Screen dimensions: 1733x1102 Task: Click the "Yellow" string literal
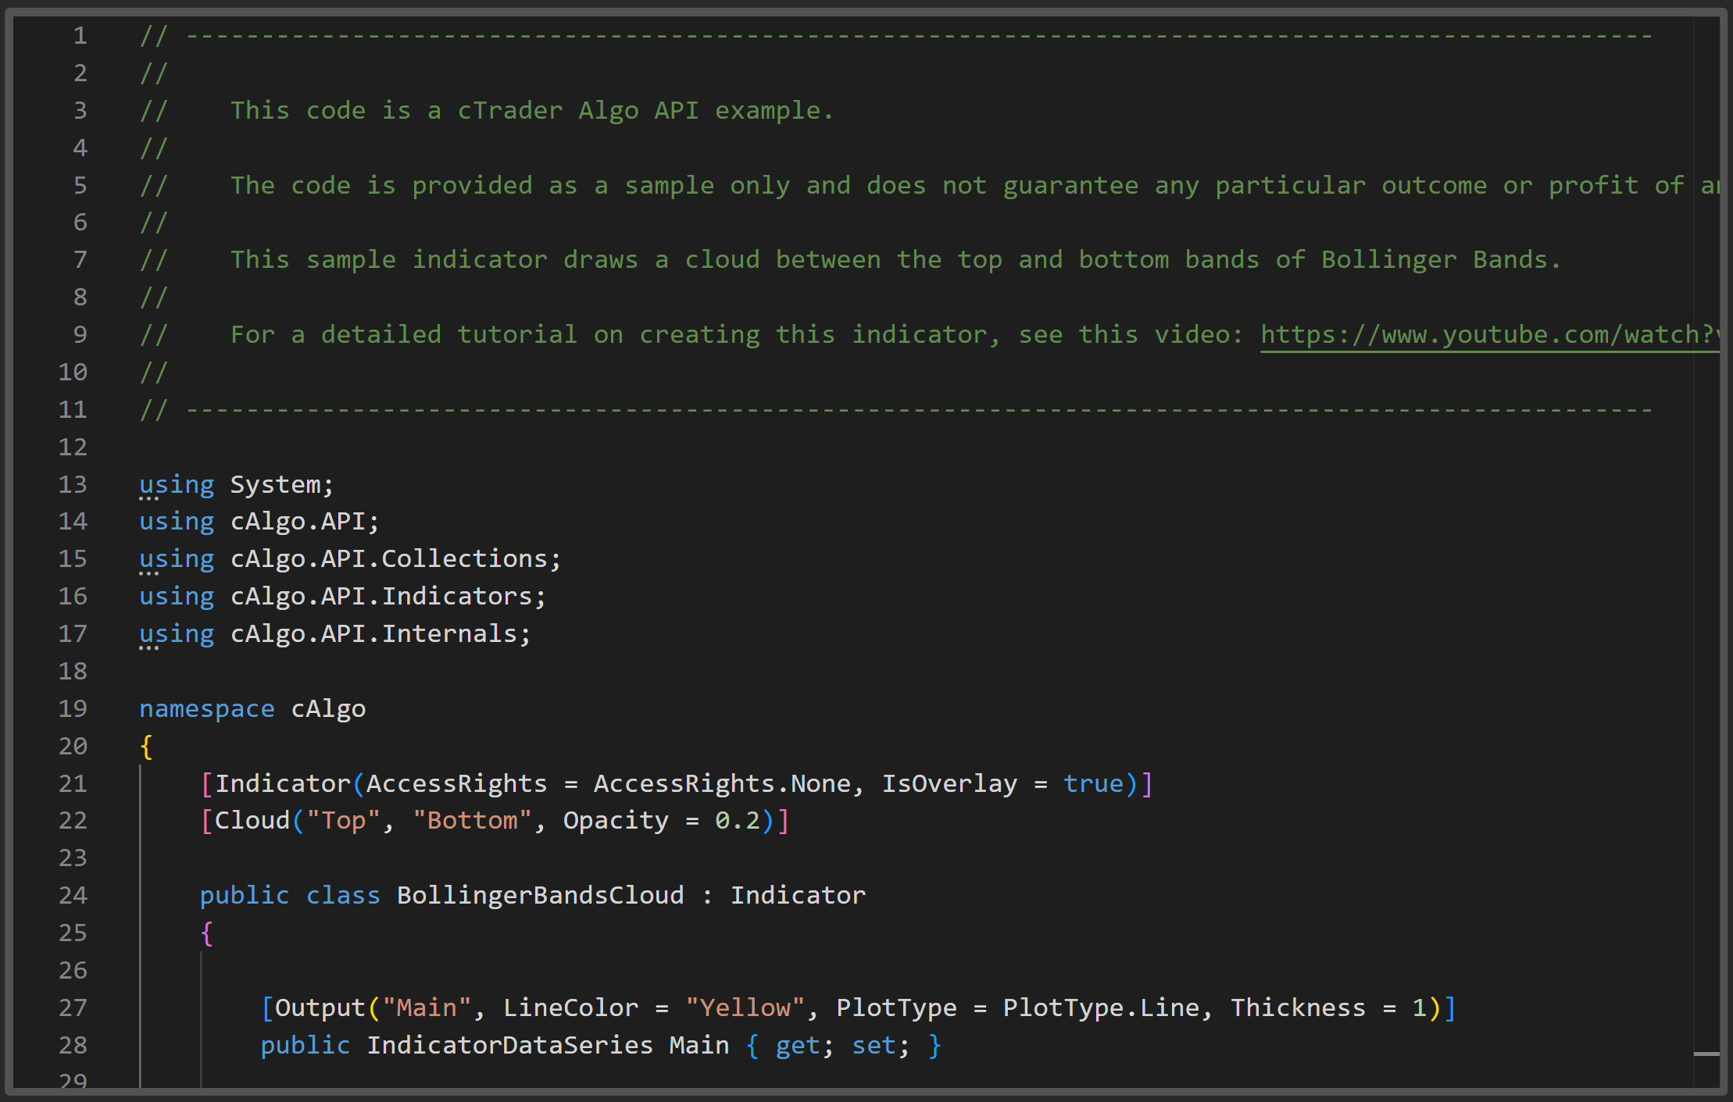click(745, 1007)
